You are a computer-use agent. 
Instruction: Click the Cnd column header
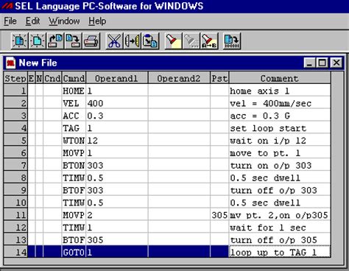tap(52, 78)
